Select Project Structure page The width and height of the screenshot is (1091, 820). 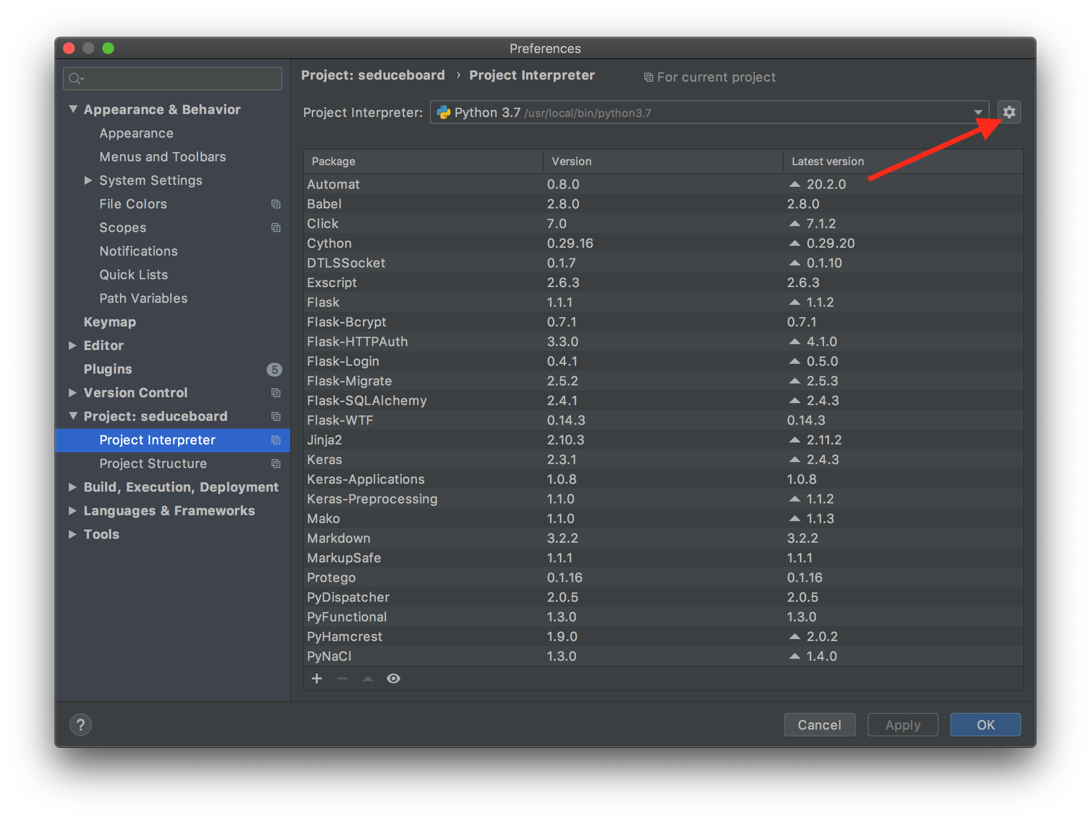coord(153,464)
